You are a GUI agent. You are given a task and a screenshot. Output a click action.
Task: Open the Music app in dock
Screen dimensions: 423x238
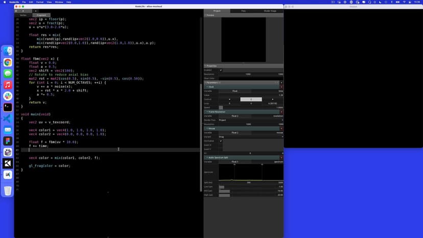click(x=8, y=85)
